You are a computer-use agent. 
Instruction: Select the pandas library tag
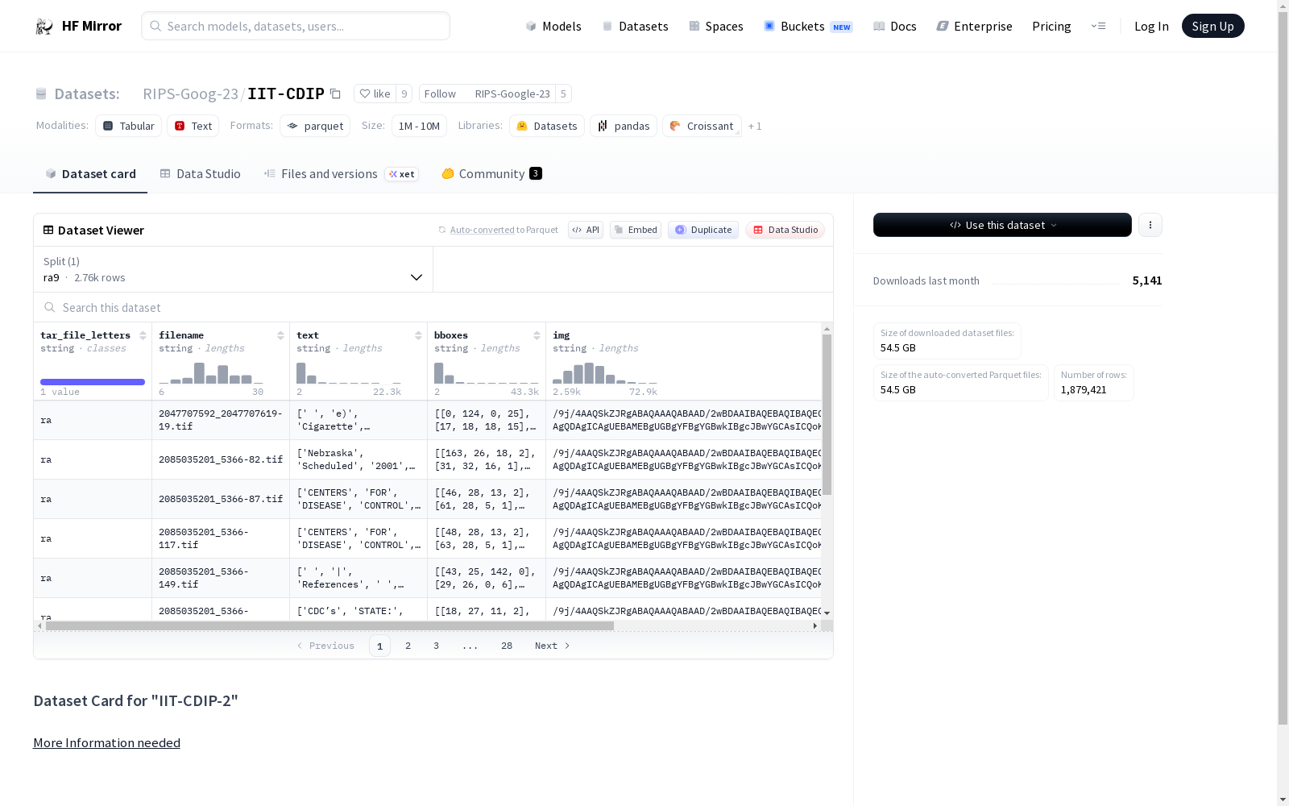pos(624,126)
